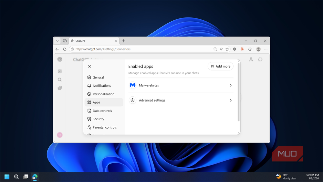Click the Malwarebytes logo icon
The image size is (323, 182).
pos(132,85)
